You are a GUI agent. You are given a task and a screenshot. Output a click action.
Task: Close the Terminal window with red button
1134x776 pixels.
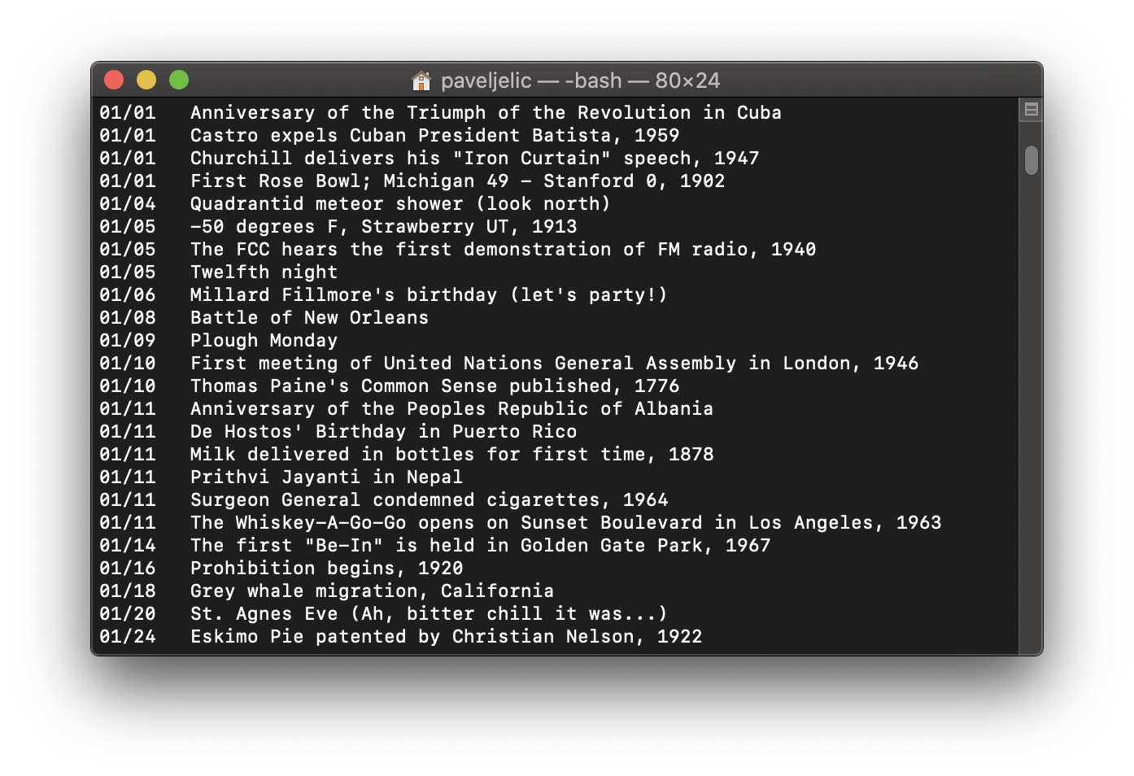coord(114,80)
